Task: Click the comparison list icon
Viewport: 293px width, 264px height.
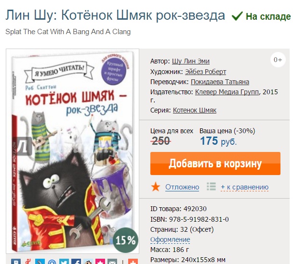Action: 212,187
